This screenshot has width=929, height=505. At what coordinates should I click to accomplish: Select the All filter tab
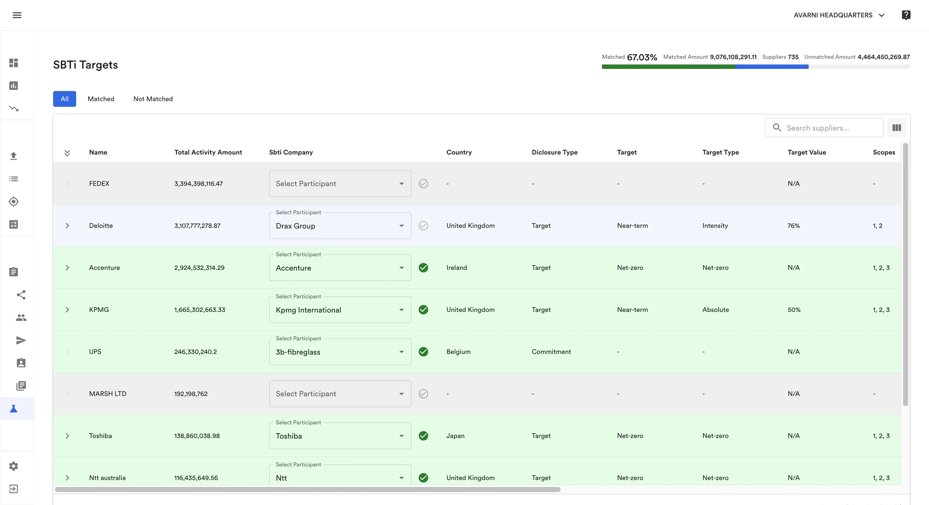tap(64, 99)
